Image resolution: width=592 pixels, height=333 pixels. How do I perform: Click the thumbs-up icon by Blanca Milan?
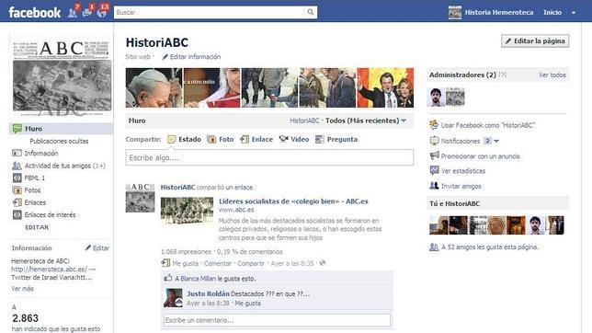tap(167, 278)
